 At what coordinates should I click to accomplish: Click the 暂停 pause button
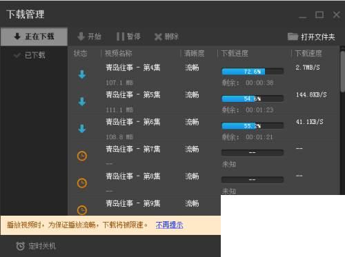click(128, 37)
